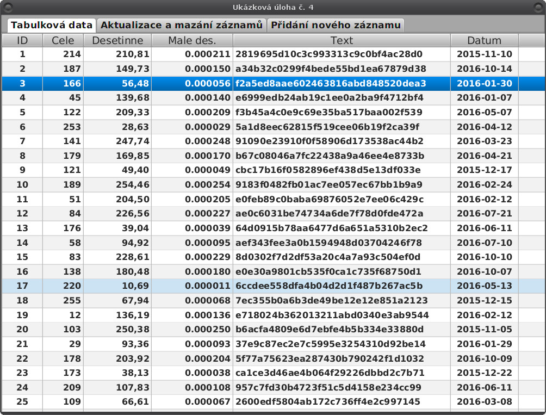The width and height of the screenshot is (546, 415).
Task: Click Desetinne value 254,46
Action: (117, 184)
